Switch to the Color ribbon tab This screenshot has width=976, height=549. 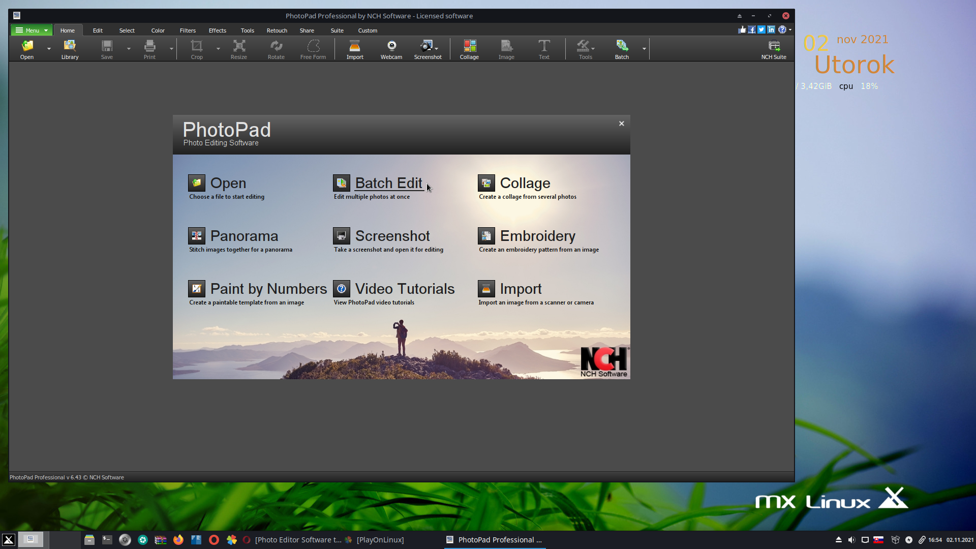pyautogui.click(x=158, y=30)
